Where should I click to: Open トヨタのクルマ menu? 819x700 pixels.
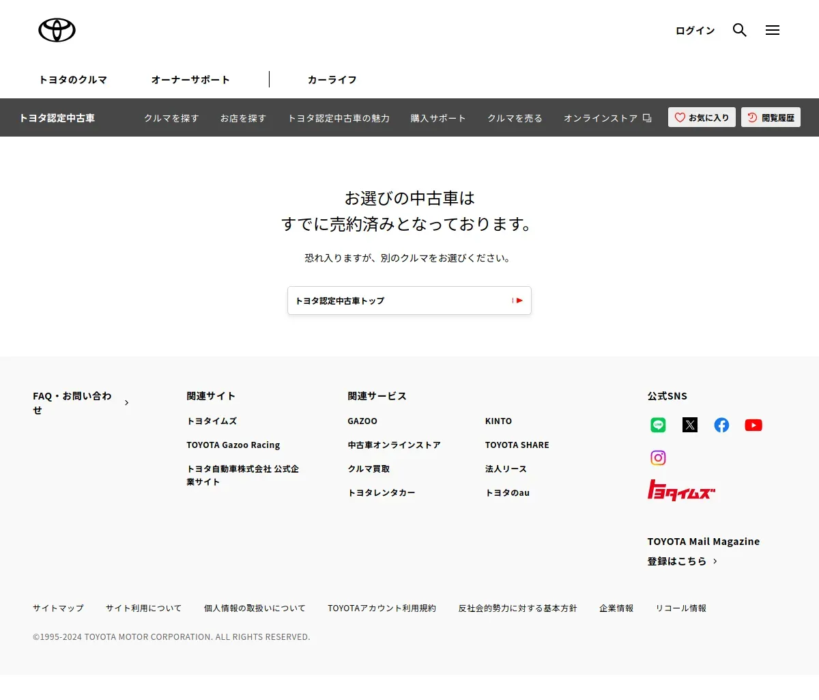(73, 80)
